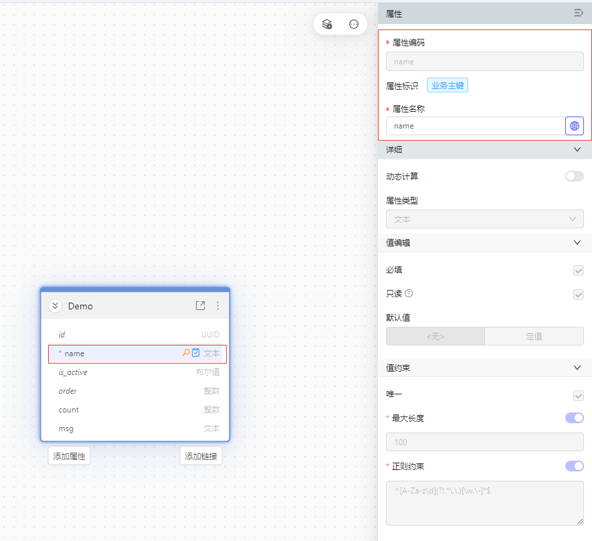Image resolution: width=592 pixels, height=541 pixels.
Task: Click the layers icon in canvas toolbar
Action: coord(327,24)
